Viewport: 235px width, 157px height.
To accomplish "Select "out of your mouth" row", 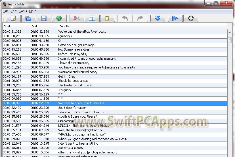I will point(115,148).
